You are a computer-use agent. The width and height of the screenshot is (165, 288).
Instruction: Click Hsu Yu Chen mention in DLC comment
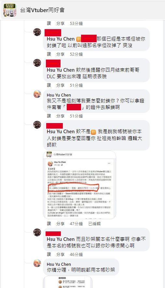[61, 70]
